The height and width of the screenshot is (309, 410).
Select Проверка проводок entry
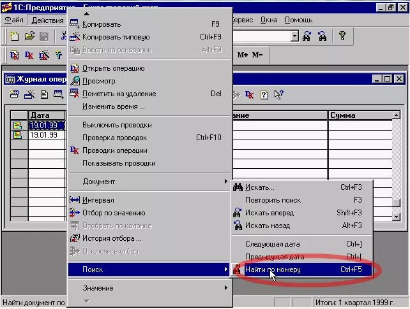point(150,138)
